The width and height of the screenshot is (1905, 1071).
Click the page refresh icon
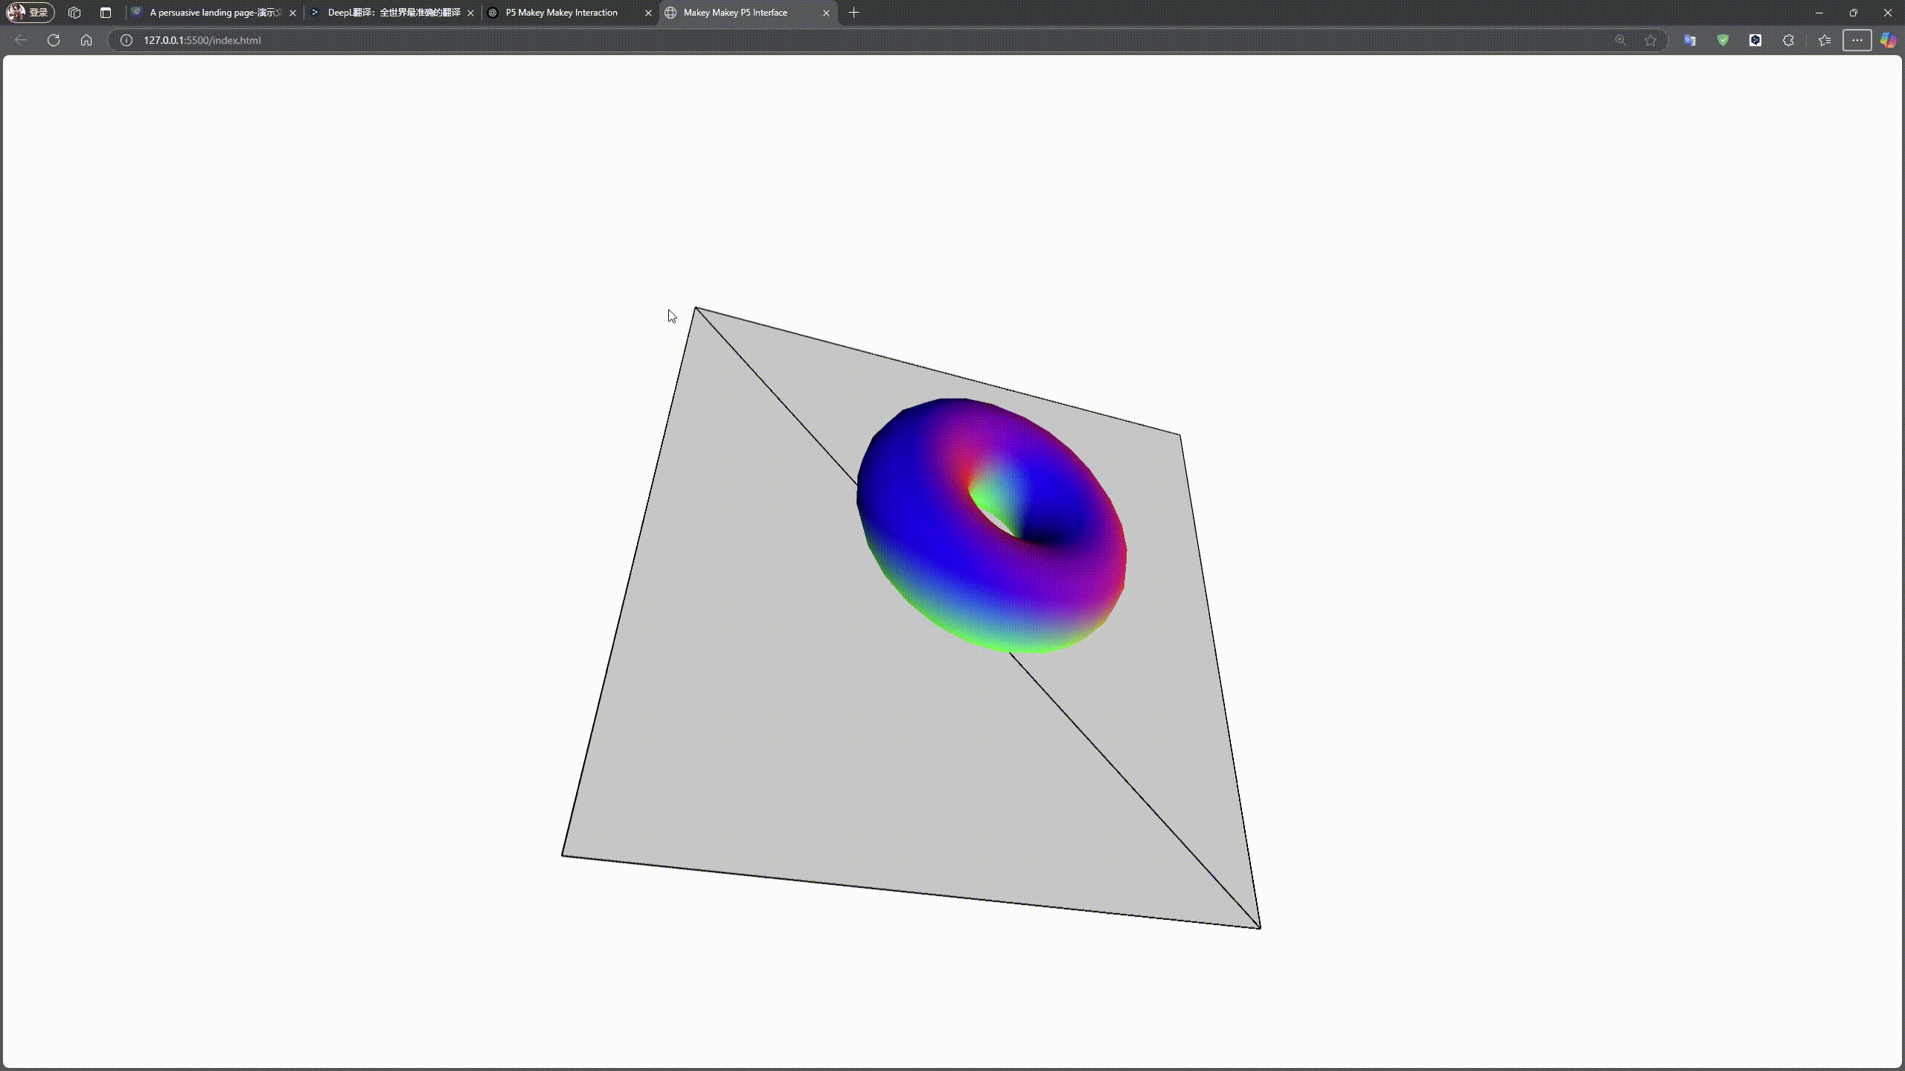[x=54, y=40]
